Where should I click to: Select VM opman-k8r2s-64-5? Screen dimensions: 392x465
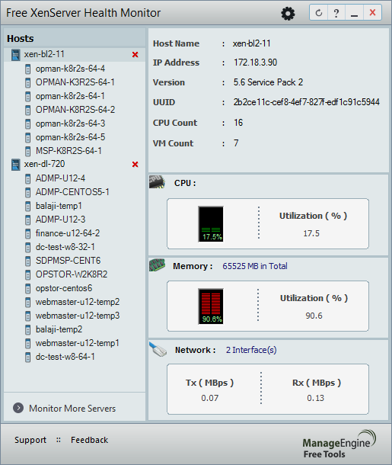click(71, 137)
